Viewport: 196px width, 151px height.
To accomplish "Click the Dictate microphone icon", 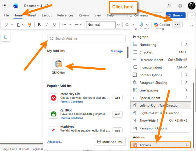I will pyautogui.click(x=142, y=25).
